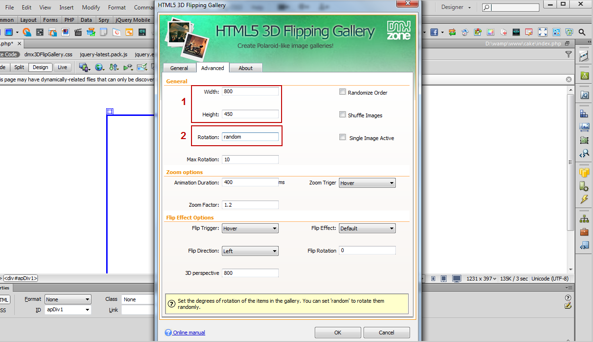This screenshot has height=342, width=593.
Task: Open the Assets briefcase panel icon
Action: tap(584, 232)
